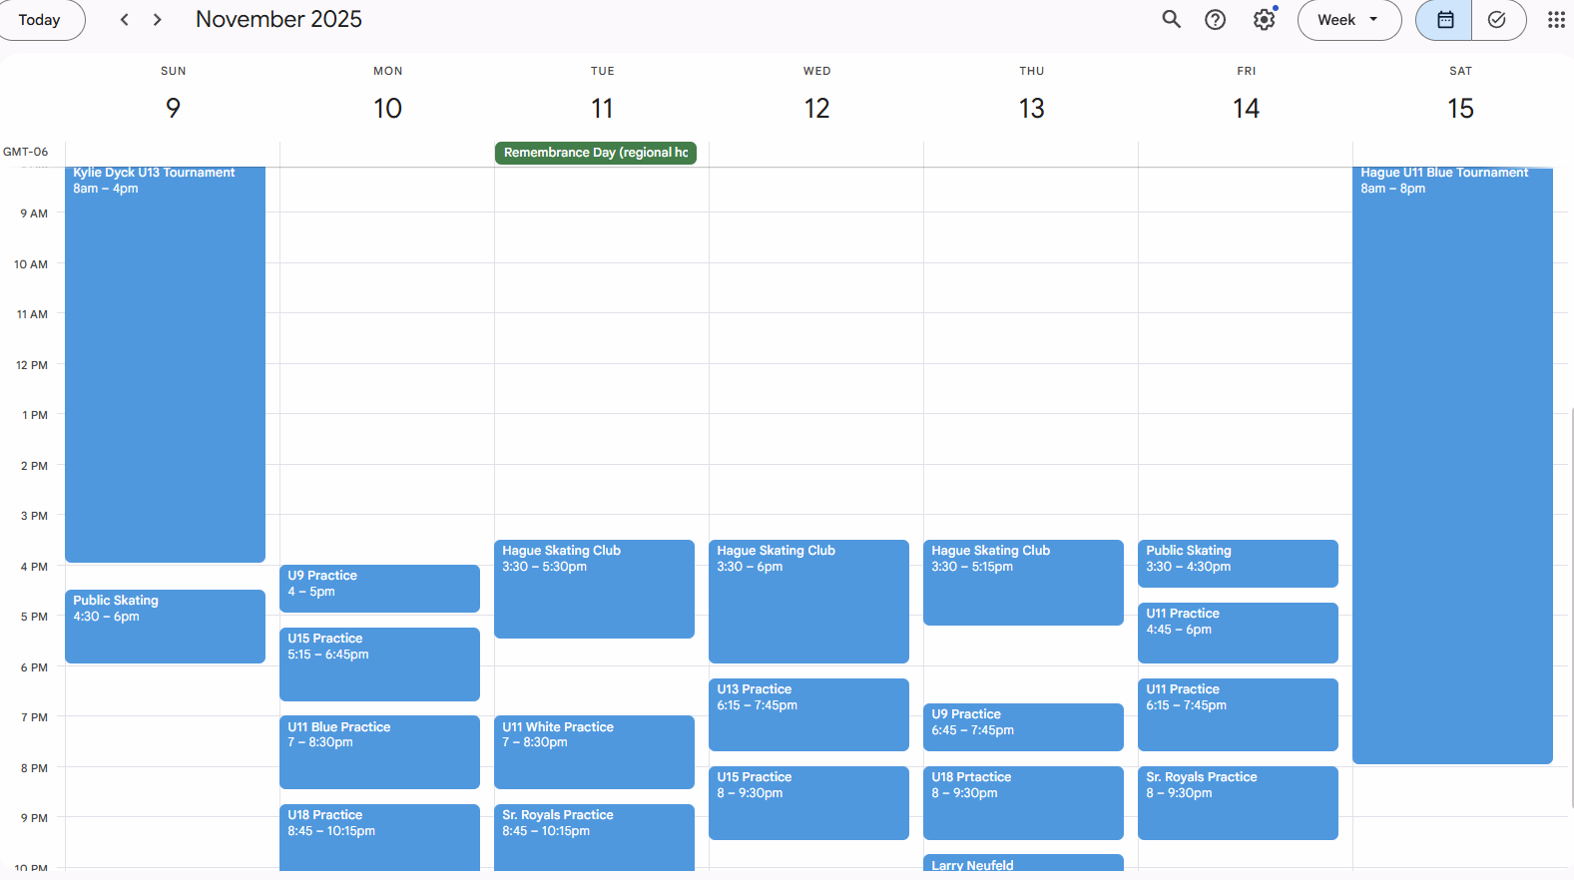Open Sunday Public Skating 4:30 event

[165, 627]
